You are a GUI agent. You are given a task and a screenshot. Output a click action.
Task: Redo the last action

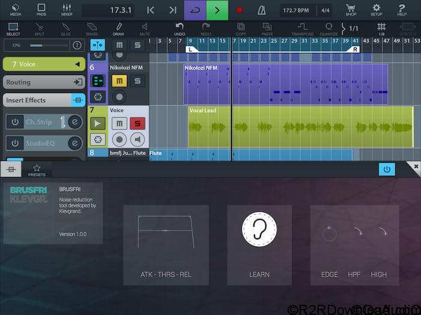point(206,29)
